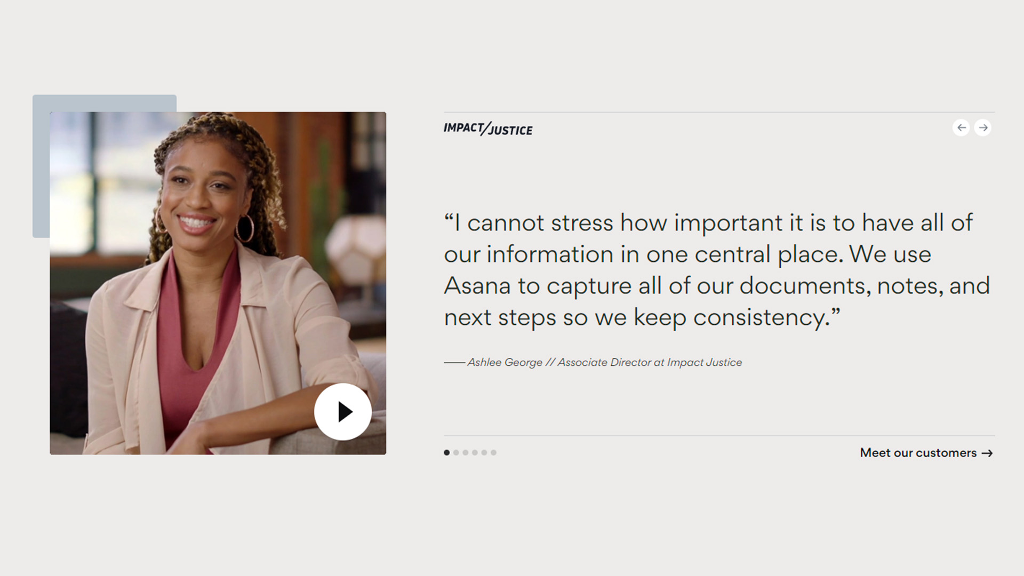Viewport: 1024px width, 576px height.
Task: Select the fourth carousel pagination dot
Action: pos(475,453)
